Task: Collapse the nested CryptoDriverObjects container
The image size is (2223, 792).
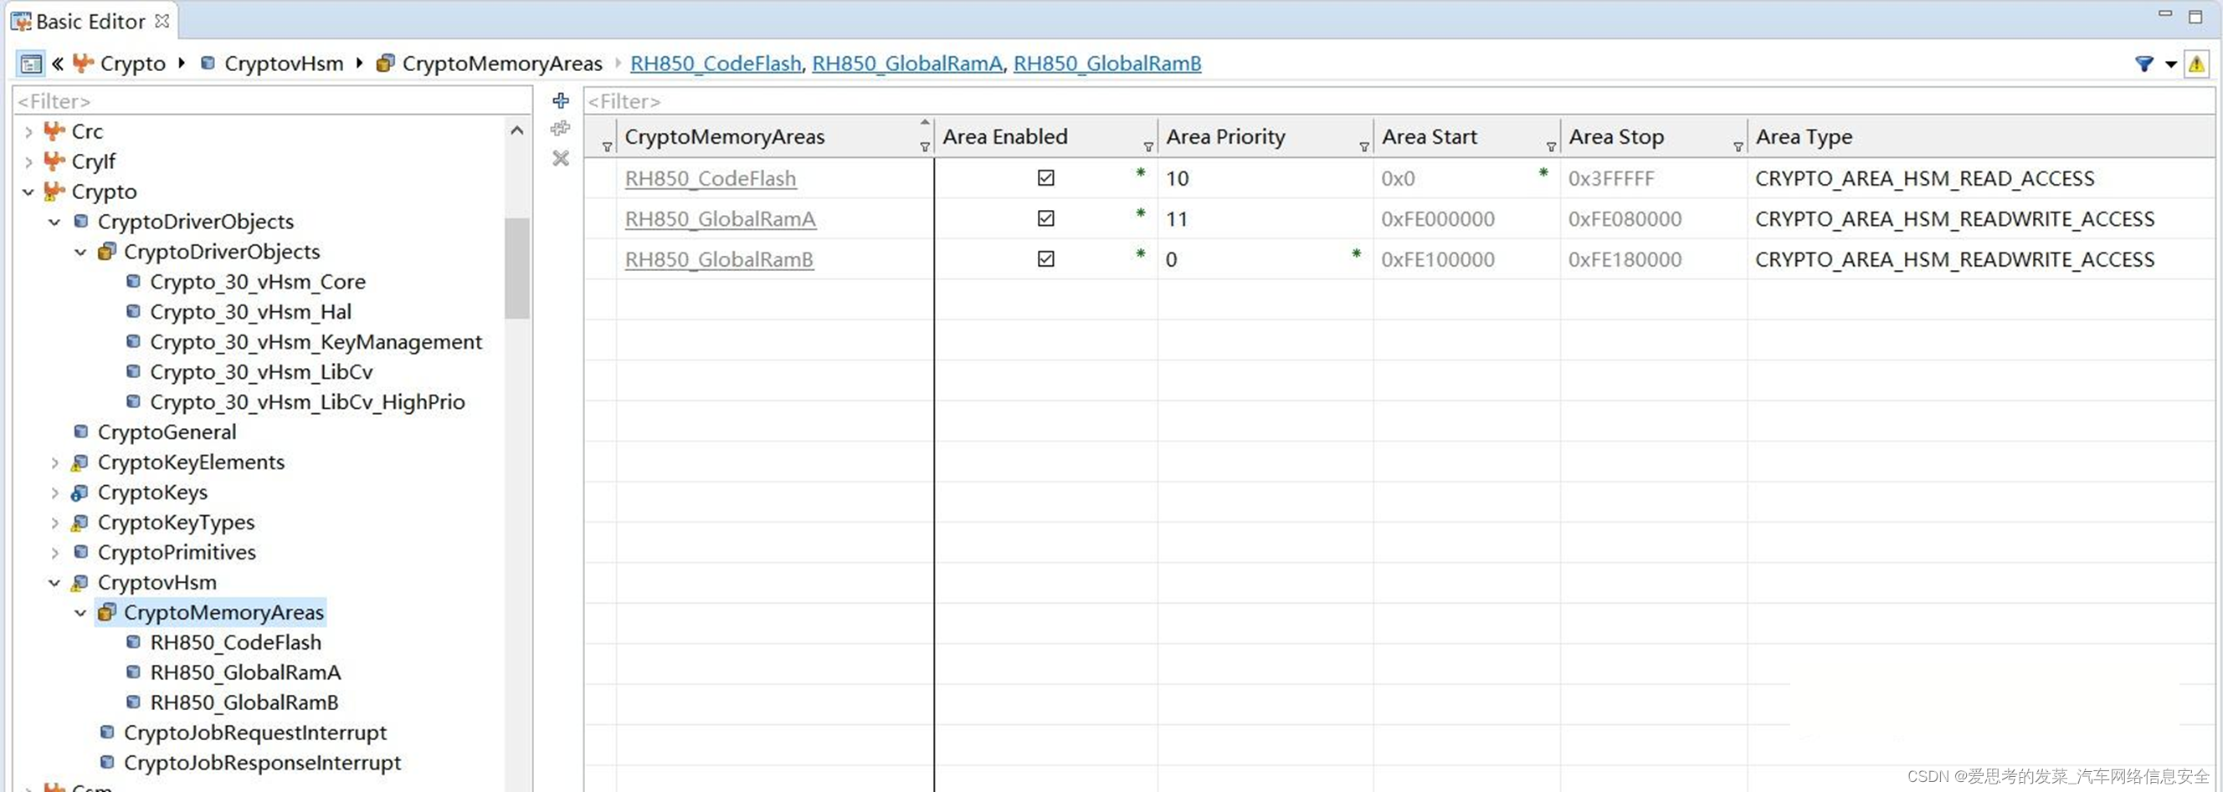Action: coord(80,252)
